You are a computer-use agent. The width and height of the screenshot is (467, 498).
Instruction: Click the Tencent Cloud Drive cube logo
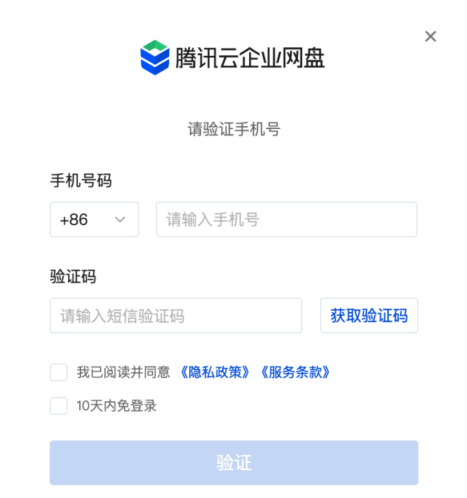[155, 58]
